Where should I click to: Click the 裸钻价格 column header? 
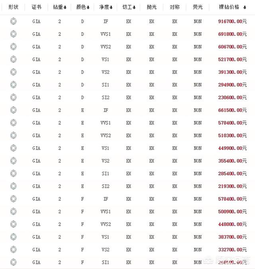pyautogui.click(x=229, y=7)
